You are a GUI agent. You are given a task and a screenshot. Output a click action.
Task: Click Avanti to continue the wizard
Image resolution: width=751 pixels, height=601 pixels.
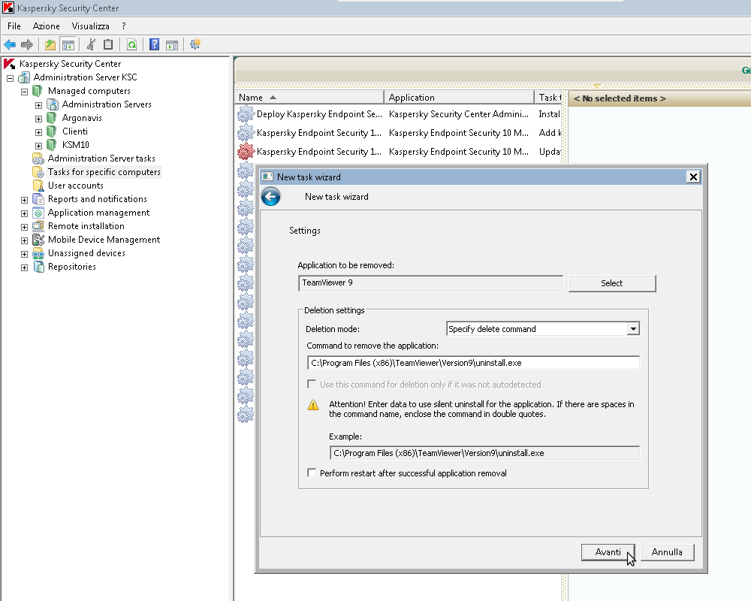pyautogui.click(x=608, y=552)
